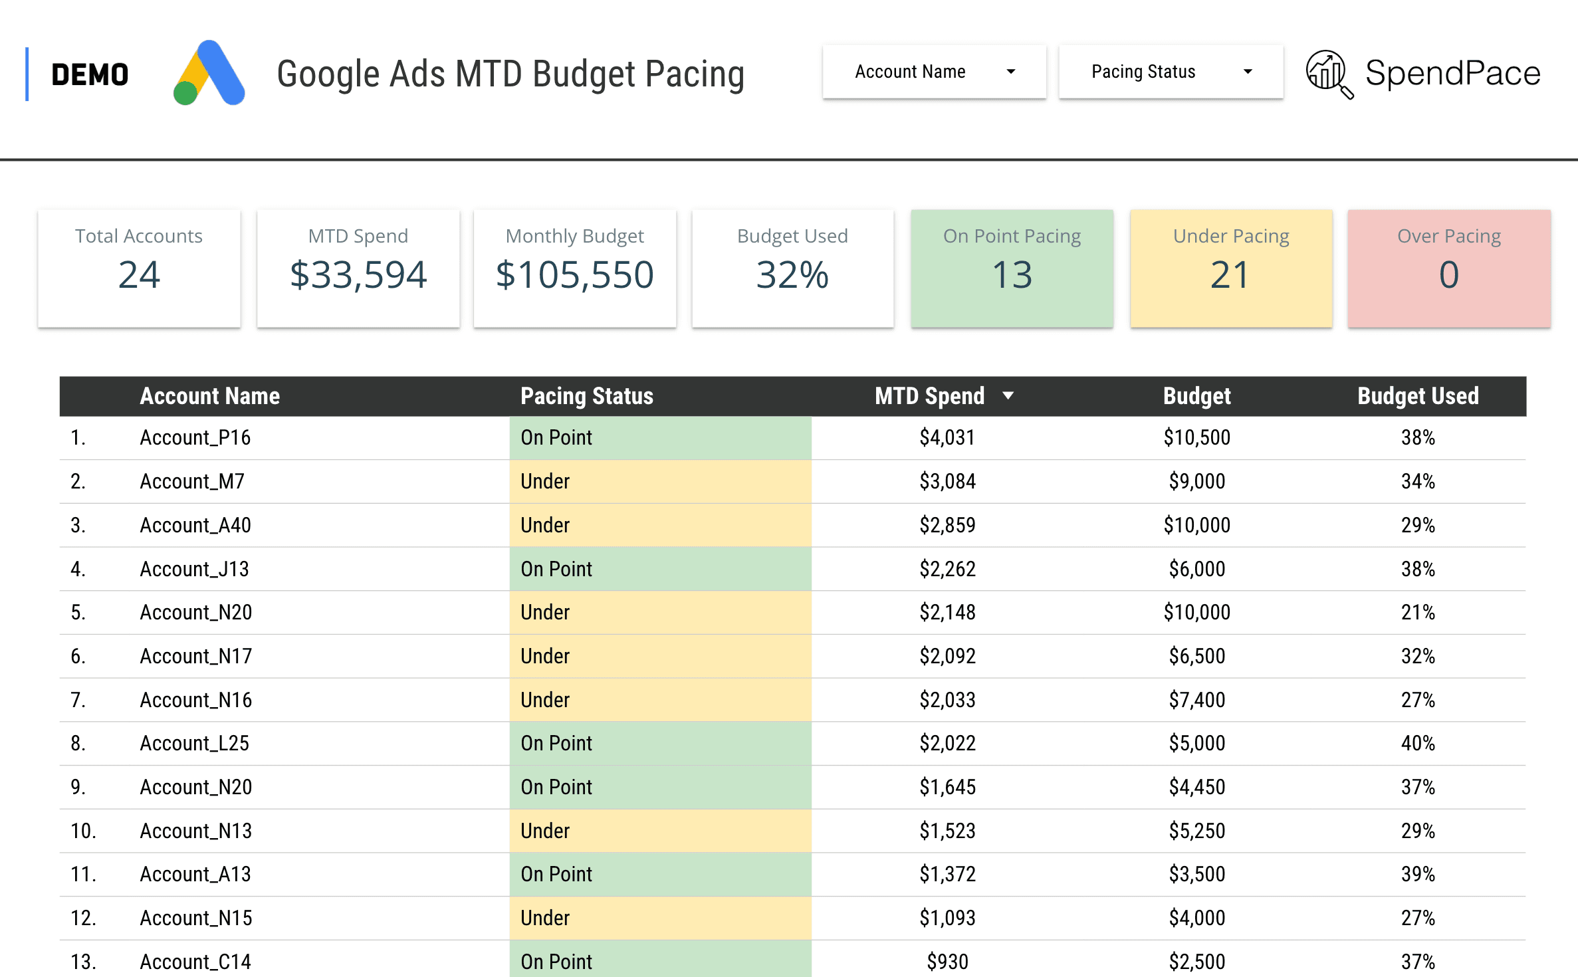The image size is (1578, 977).
Task: Select the On Point Pacing scorecard
Action: [x=1012, y=269]
